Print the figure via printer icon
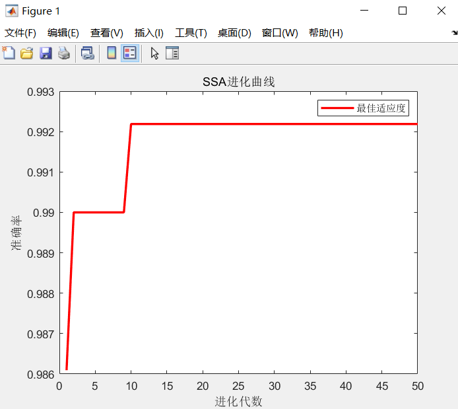The image size is (458, 409). tap(64, 54)
